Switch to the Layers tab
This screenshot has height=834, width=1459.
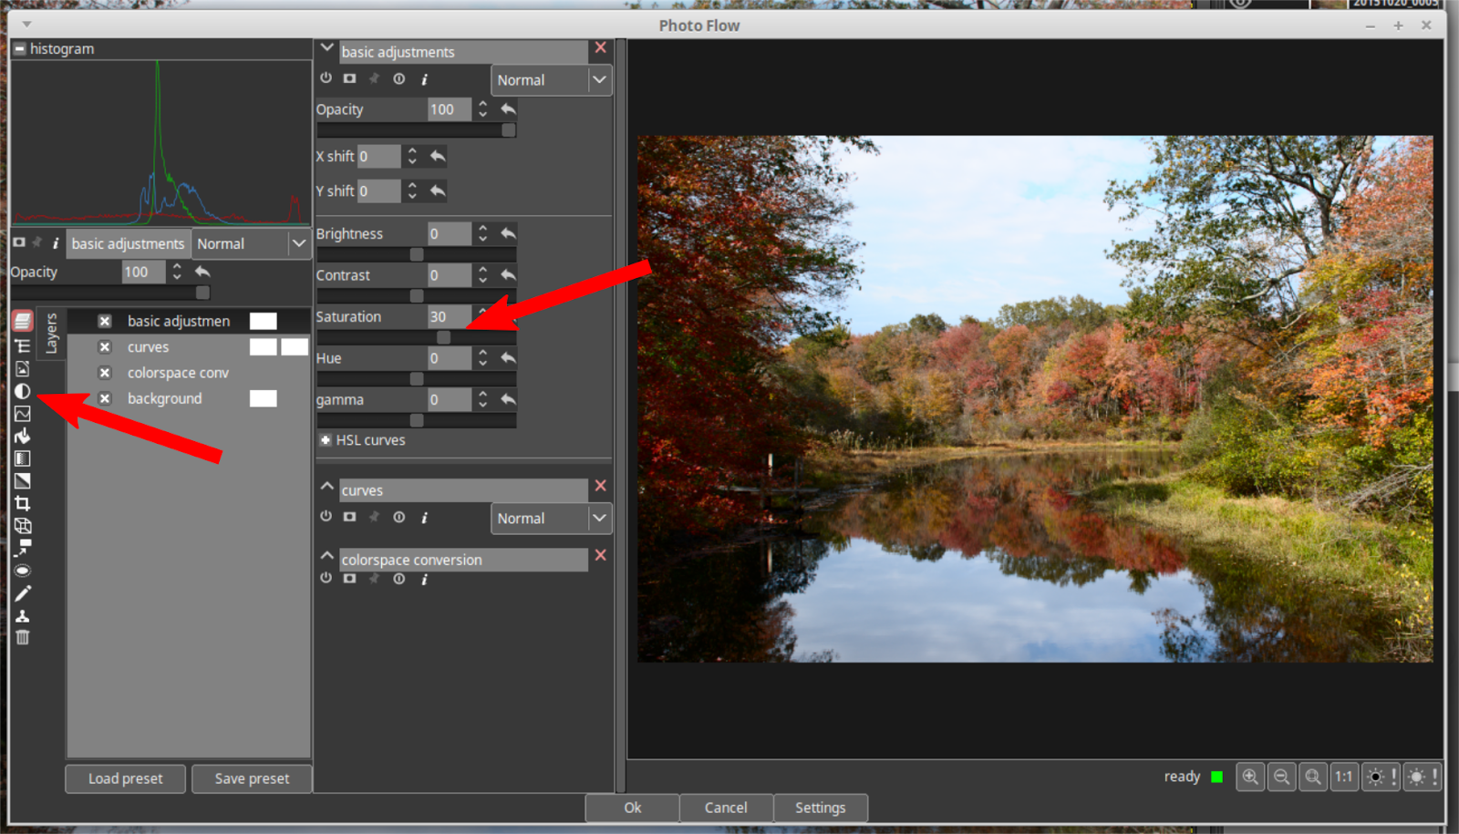coord(51,332)
